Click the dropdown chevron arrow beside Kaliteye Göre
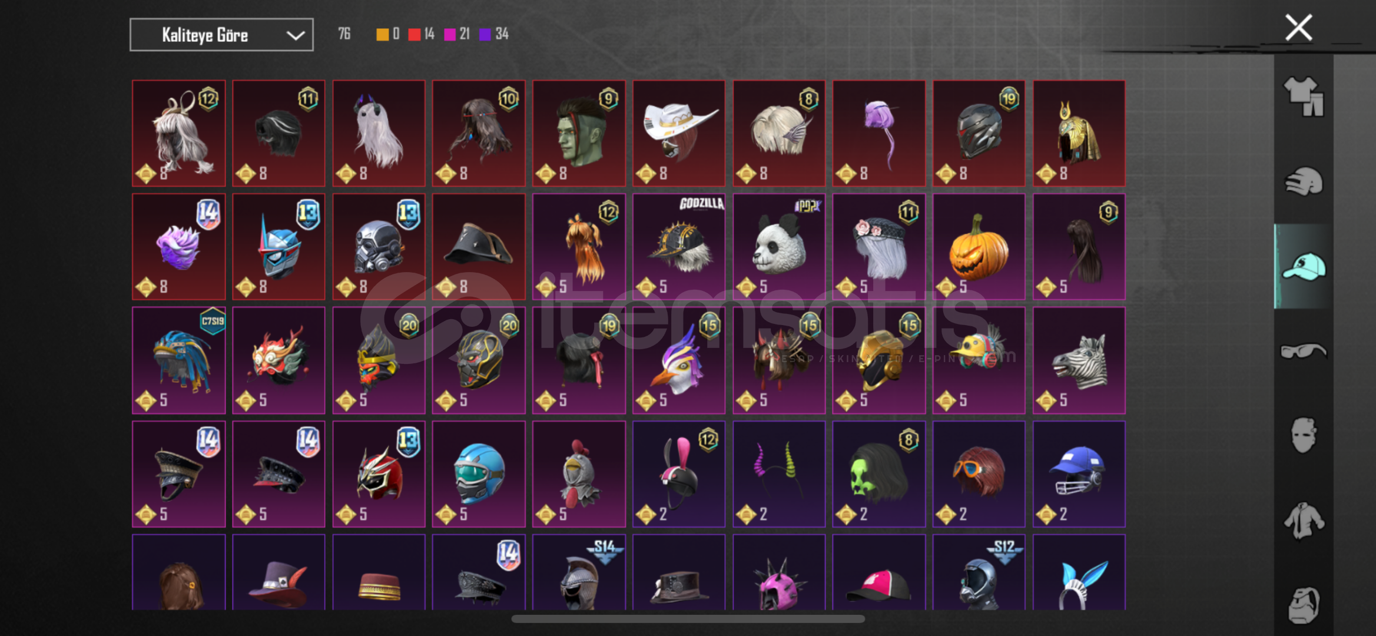This screenshot has width=1376, height=636. click(295, 35)
